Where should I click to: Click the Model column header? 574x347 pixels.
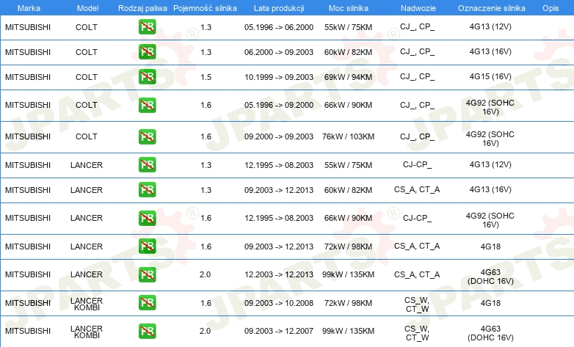pos(87,8)
